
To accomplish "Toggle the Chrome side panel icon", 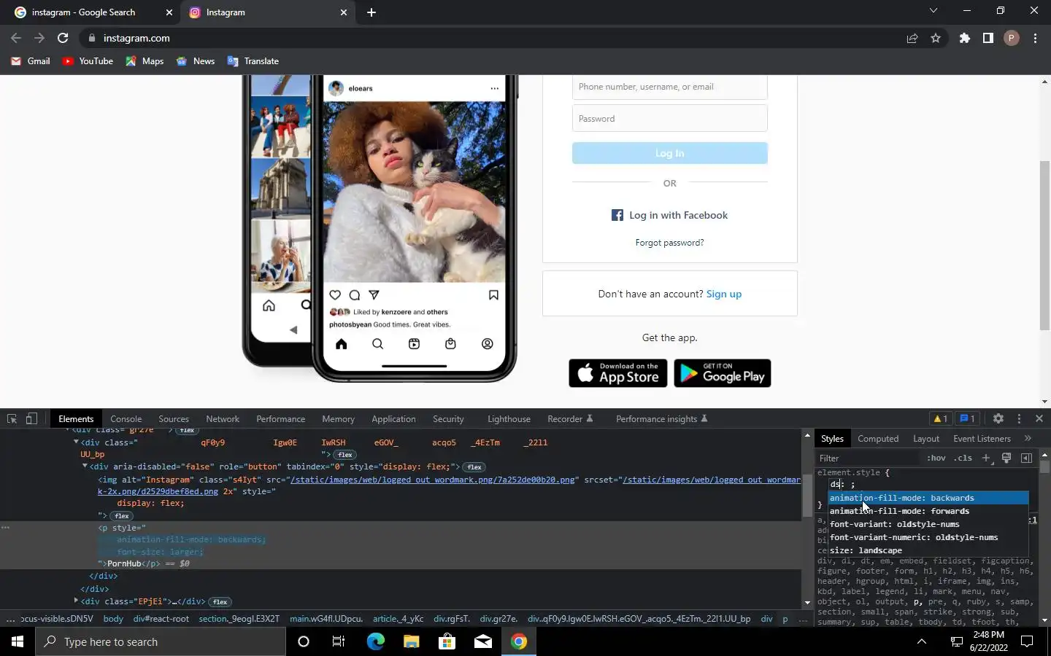I will tap(988, 38).
